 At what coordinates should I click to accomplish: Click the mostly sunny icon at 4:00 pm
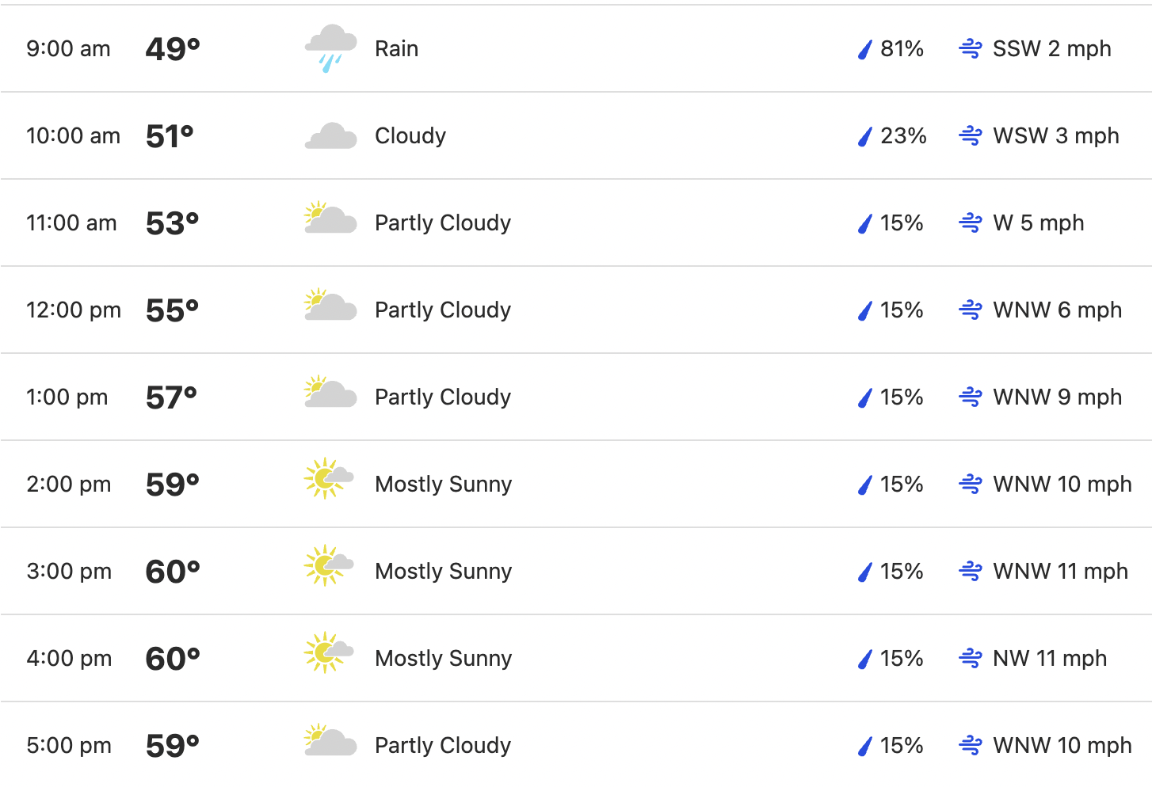click(328, 652)
